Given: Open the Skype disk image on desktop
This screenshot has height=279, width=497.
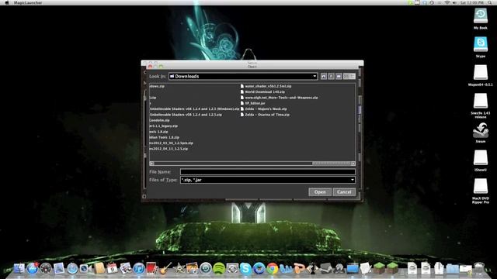Looking at the screenshot, I should pyautogui.click(x=481, y=46).
